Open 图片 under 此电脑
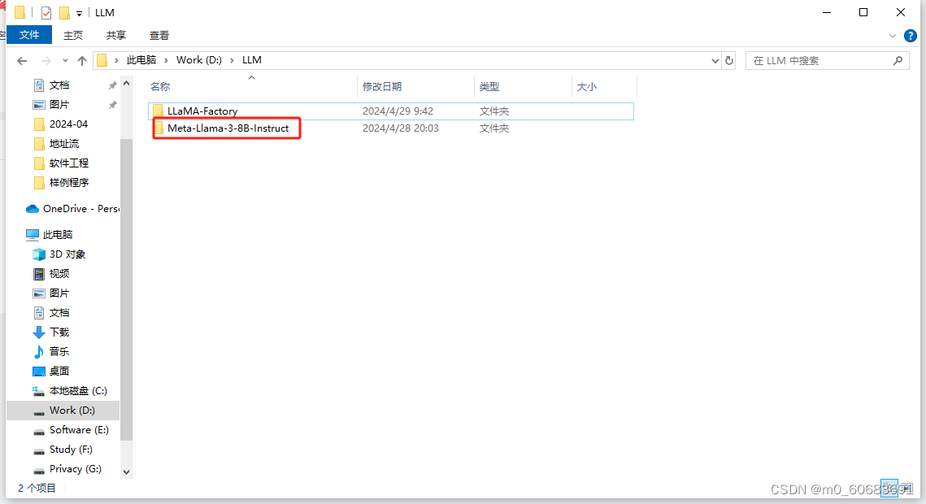Screen dimensions: 926x504 59,293
